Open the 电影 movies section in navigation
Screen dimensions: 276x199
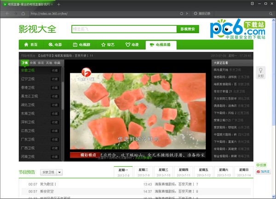click(55, 45)
